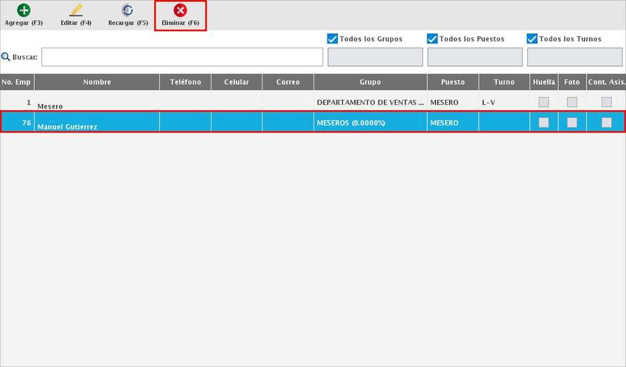Open the Editar (F4) pencil tool

pyautogui.click(x=76, y=10)
